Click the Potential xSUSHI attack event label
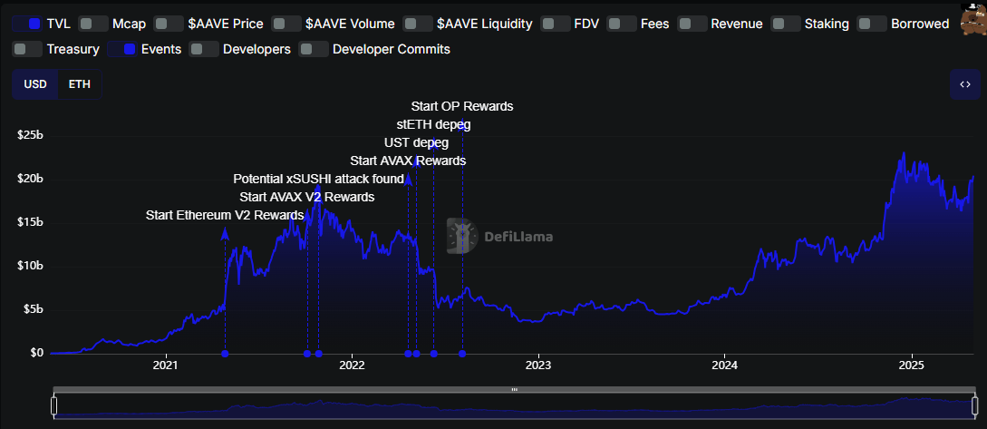 pyautogui.click(x=318, y=179)
